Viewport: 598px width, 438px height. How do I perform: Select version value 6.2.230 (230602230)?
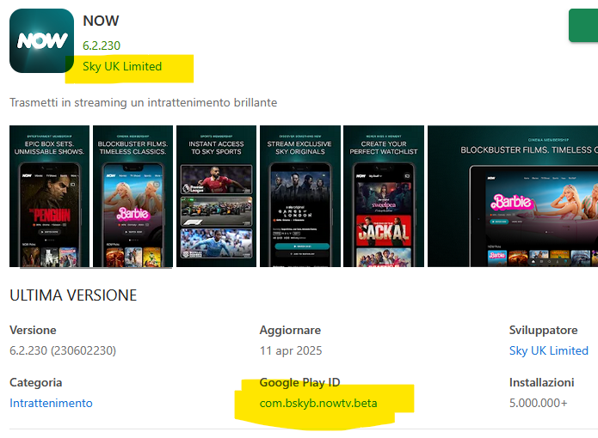point(63,350)
